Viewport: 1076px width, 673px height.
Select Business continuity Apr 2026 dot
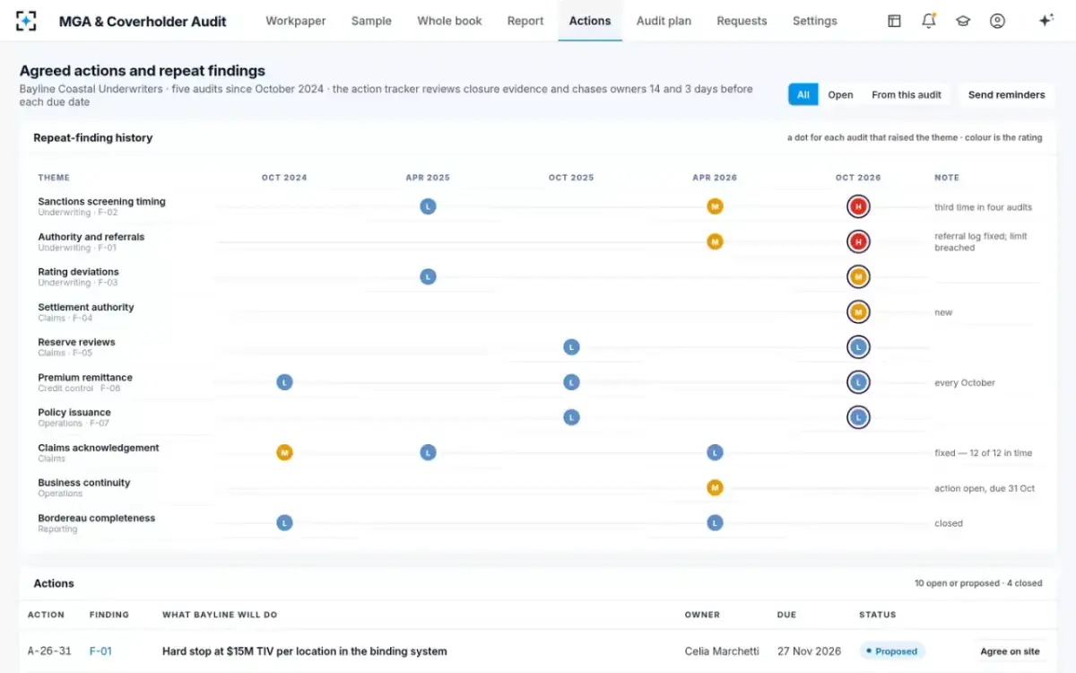coord(715,487)
